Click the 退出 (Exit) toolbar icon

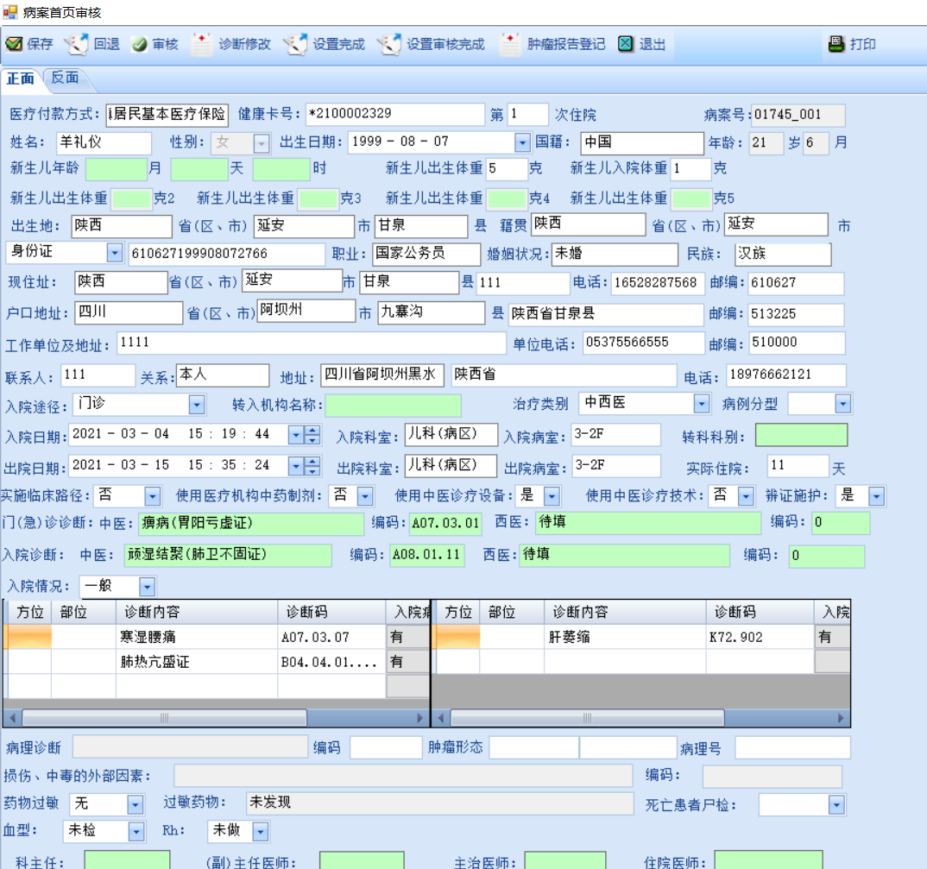tap(627, 44)
